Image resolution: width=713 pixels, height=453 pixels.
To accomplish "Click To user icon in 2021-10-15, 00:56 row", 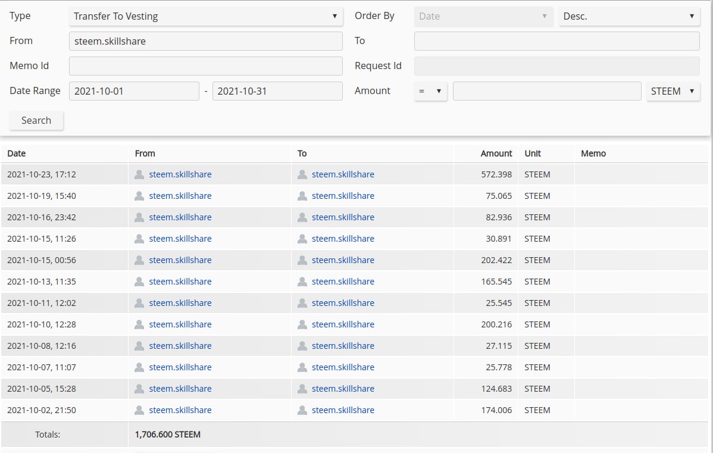I will pyautogui.click(x=302, y=260).
